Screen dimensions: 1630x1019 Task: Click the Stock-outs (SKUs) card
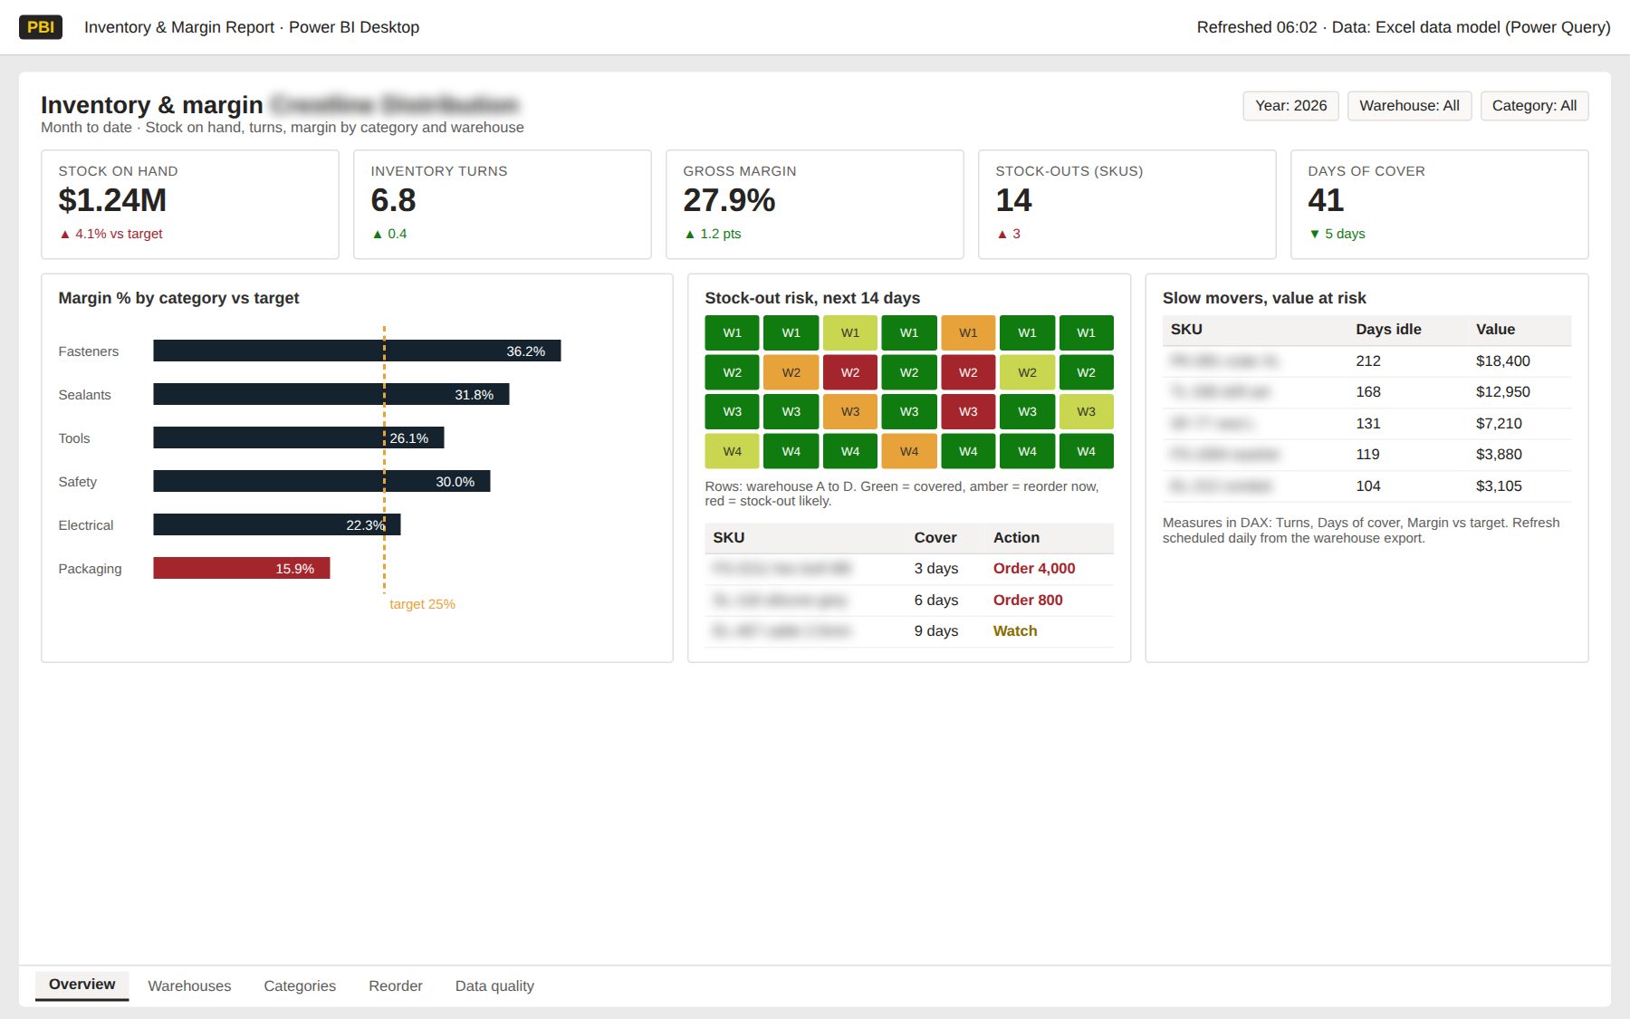[1127, 205]
